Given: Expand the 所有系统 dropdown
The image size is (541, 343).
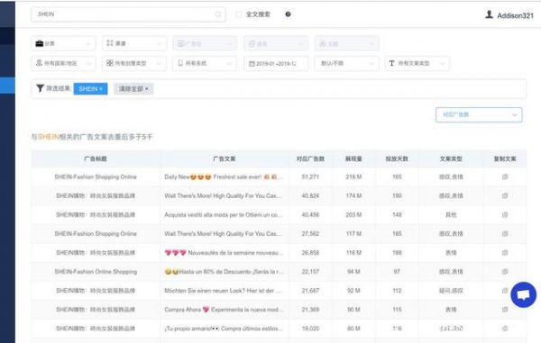Looking at the screenshot, I should click(x=205, y=63).
